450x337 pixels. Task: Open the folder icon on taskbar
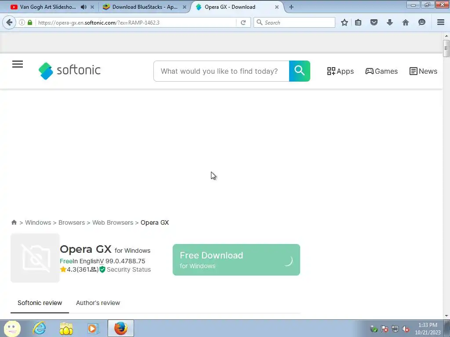[x=66, y=328]
